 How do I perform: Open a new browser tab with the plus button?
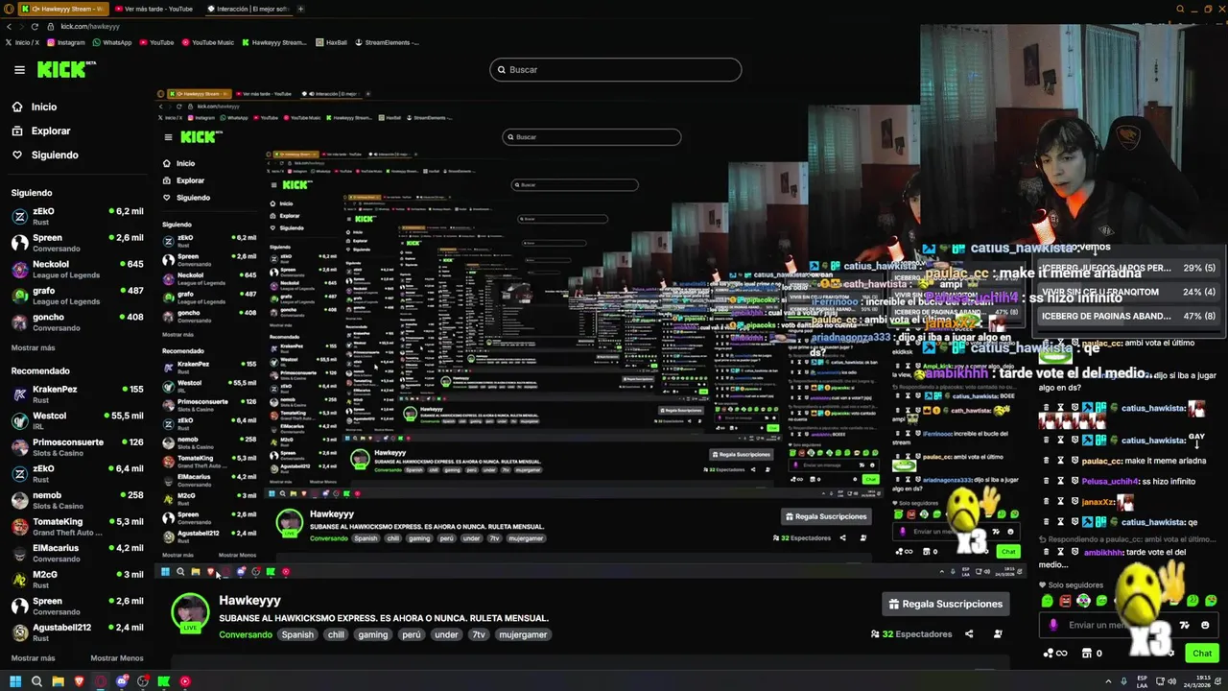[301, 9]
